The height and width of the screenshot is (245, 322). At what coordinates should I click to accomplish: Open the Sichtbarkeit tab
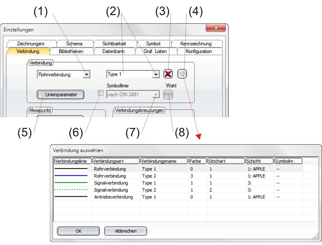click(x=114, y=44)
